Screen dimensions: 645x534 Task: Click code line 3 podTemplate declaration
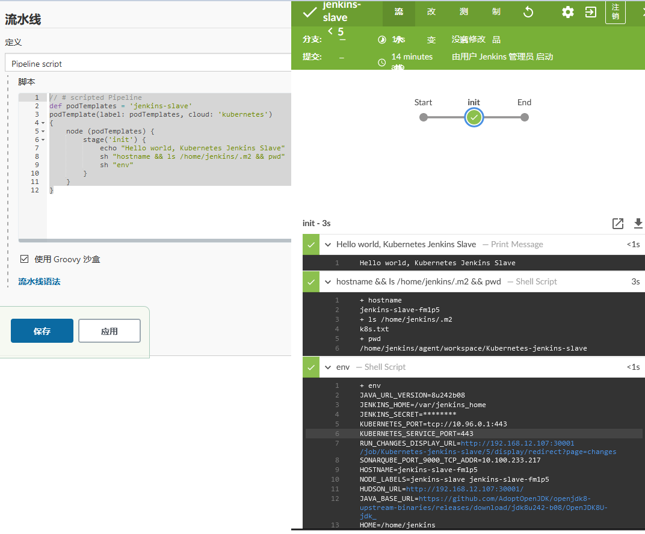[161, 114]
